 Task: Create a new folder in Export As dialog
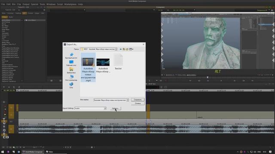(x=127, y=49)
